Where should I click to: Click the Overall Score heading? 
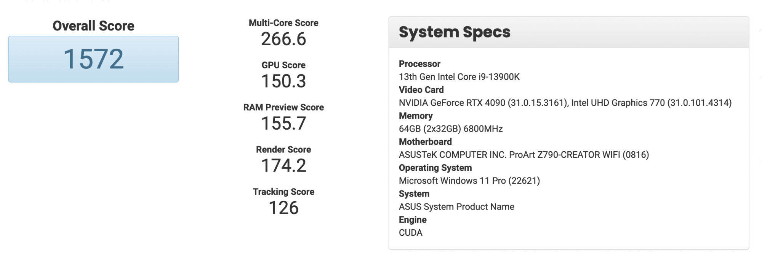(x=93, y=26)
